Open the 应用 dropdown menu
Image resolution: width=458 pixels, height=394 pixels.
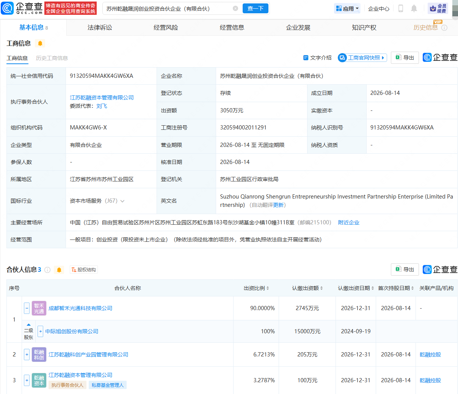coord(347,8)
